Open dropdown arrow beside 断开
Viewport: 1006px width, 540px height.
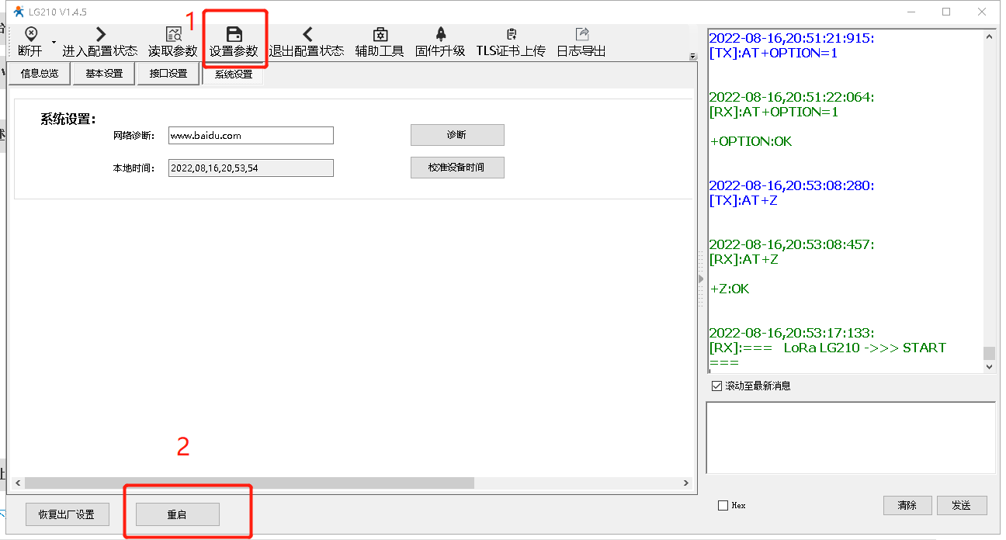coord(54,41)
